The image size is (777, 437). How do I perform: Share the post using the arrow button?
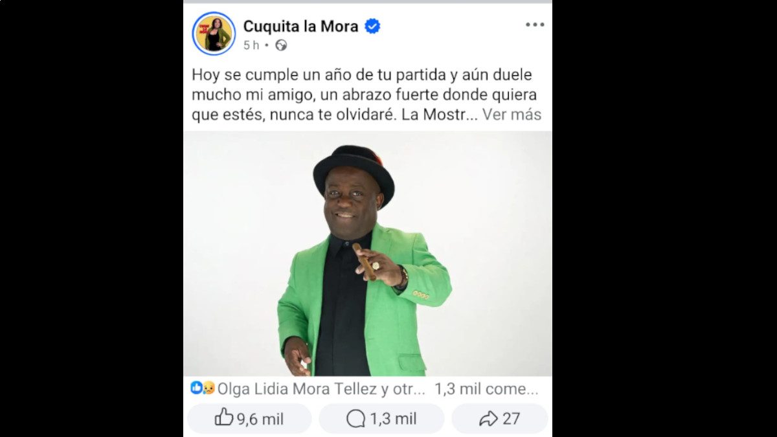[x=499, y=419]
